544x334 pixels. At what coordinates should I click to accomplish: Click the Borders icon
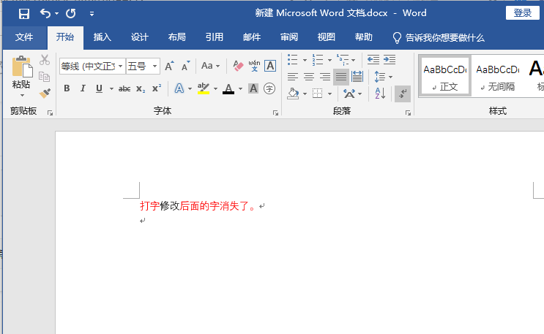[x=318, y=94]
